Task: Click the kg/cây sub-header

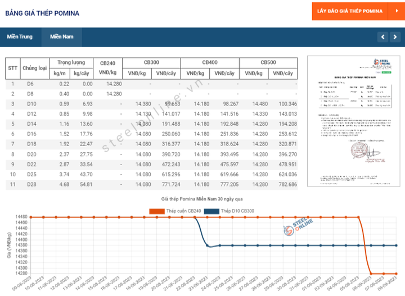Action: coord(82,74)
